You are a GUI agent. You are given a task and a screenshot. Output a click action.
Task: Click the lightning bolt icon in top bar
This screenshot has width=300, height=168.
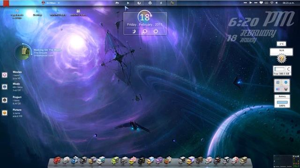tap(161, 3)
